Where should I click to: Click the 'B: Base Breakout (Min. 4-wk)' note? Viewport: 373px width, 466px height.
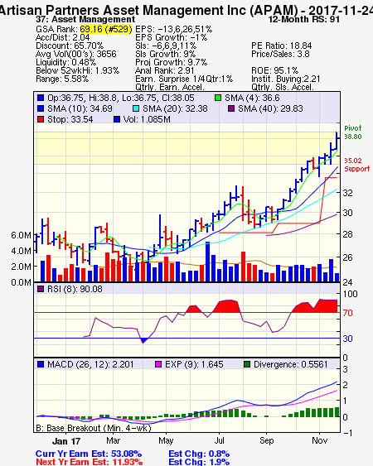94,428
